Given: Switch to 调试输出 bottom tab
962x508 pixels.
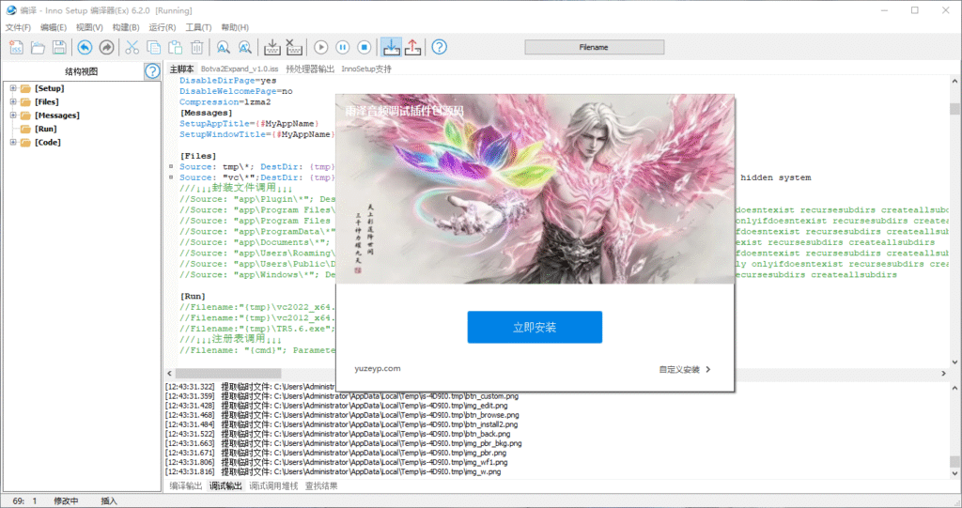Looking at the screenshot, I should [225, 485].
